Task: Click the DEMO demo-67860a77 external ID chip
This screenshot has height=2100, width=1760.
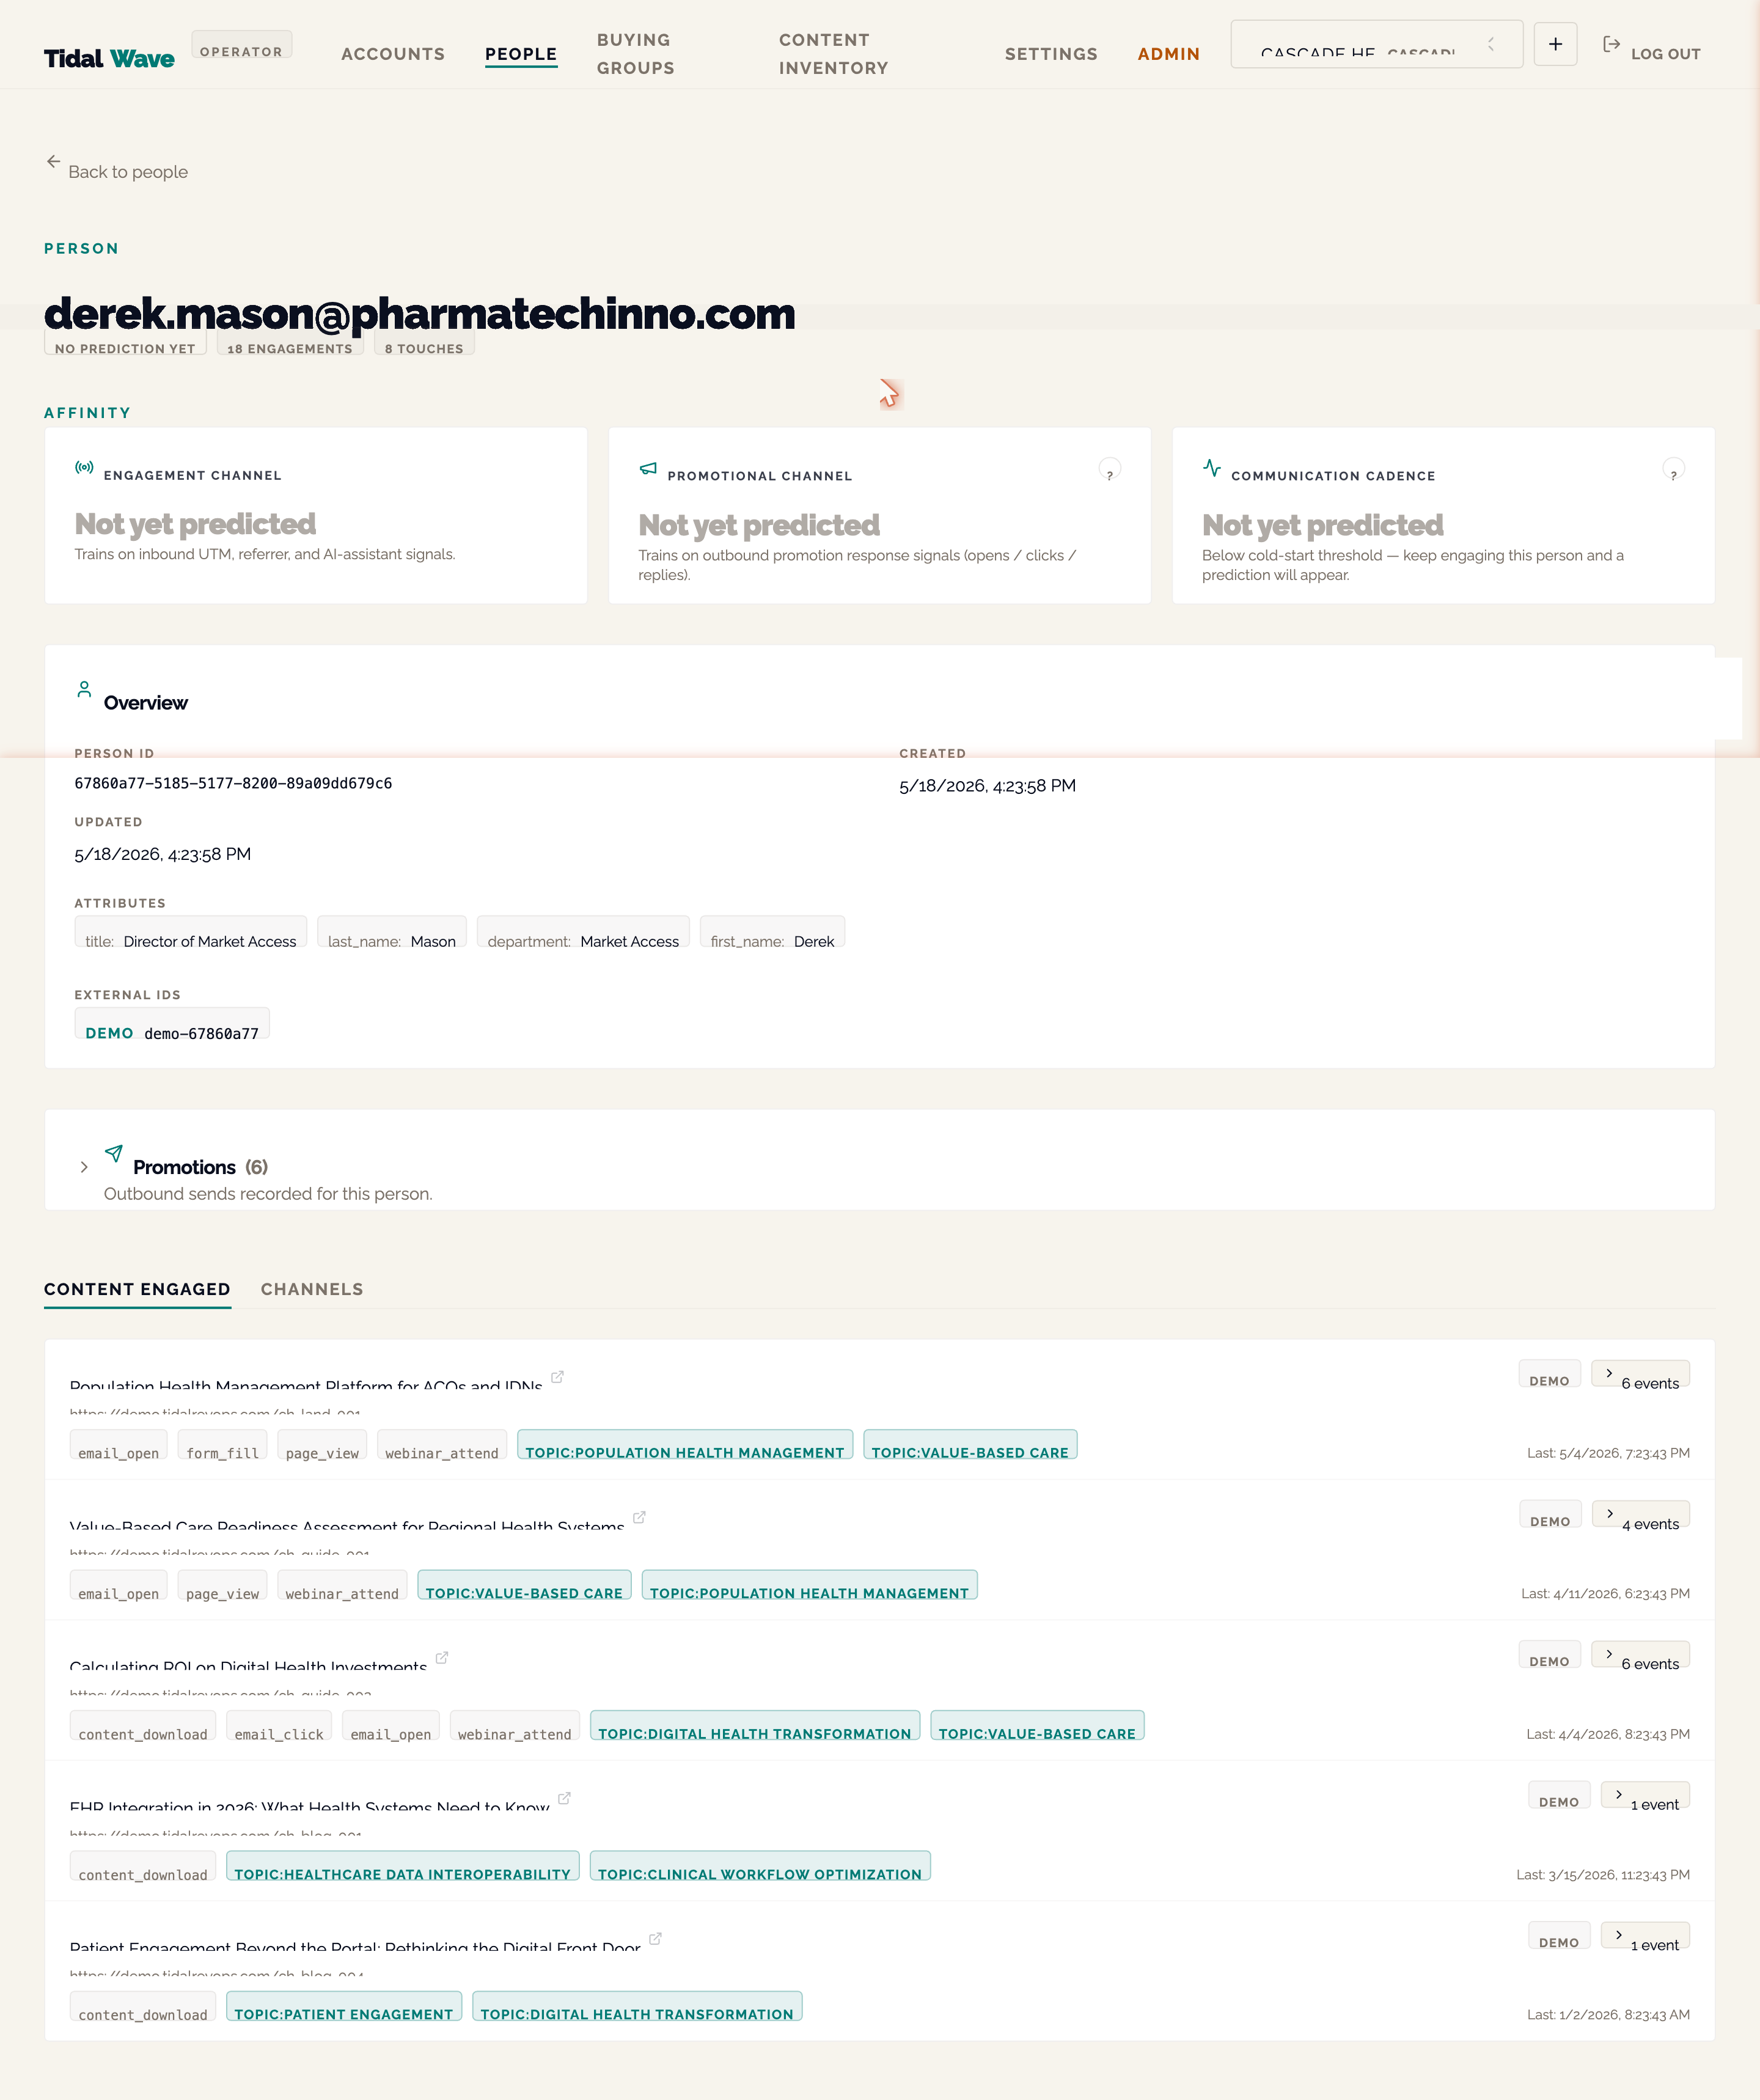Action: [x=172, y=1024]
